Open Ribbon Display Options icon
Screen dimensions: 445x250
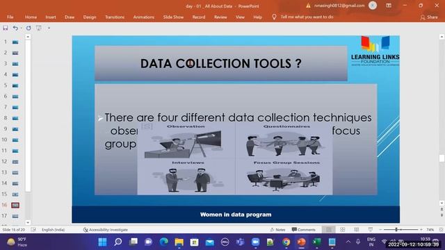389,6
